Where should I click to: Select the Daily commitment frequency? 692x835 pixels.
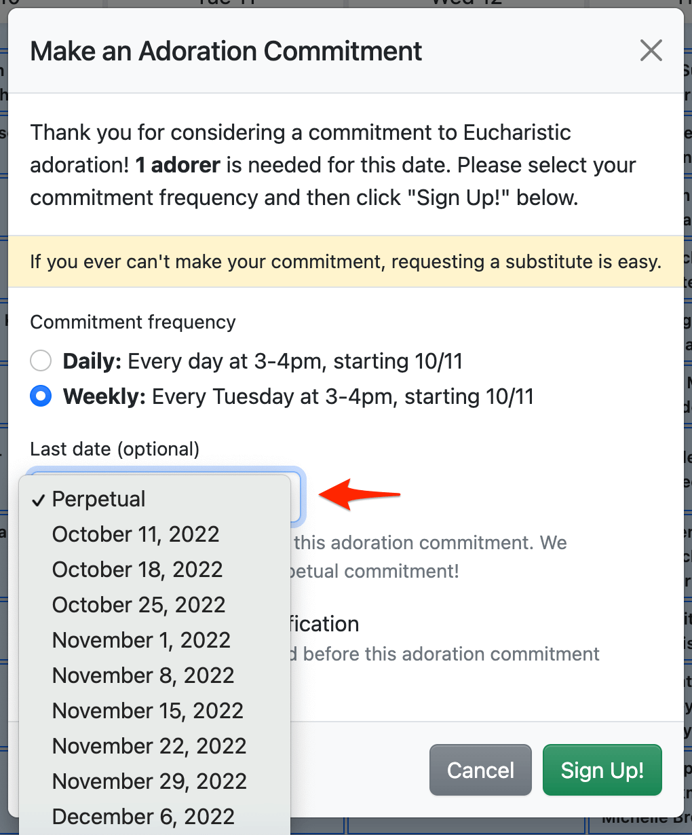(x=41, y=361)
